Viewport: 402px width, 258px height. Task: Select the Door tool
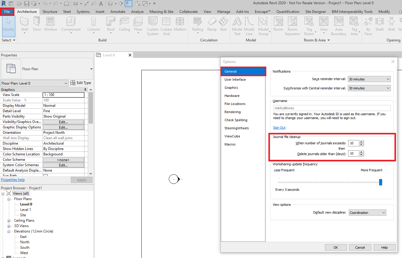[37, 24]
